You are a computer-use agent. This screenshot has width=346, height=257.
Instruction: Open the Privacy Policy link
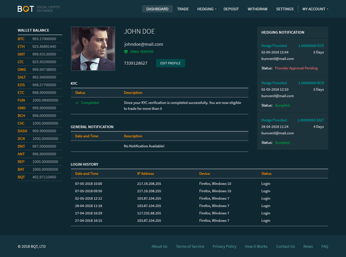click(x=224, y=246)
